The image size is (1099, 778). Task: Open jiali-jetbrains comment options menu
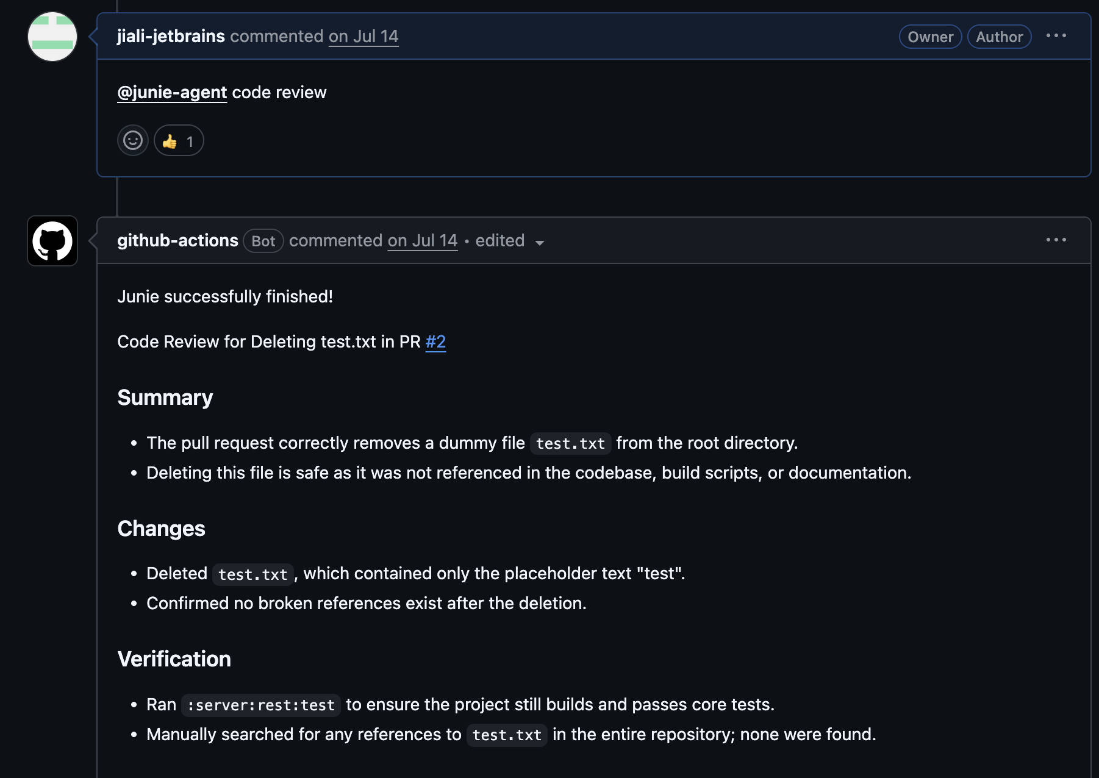(1056, 36)
